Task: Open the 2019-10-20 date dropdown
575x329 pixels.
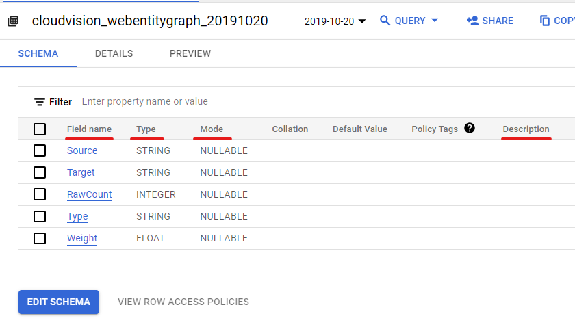Action: click(335, 21)
